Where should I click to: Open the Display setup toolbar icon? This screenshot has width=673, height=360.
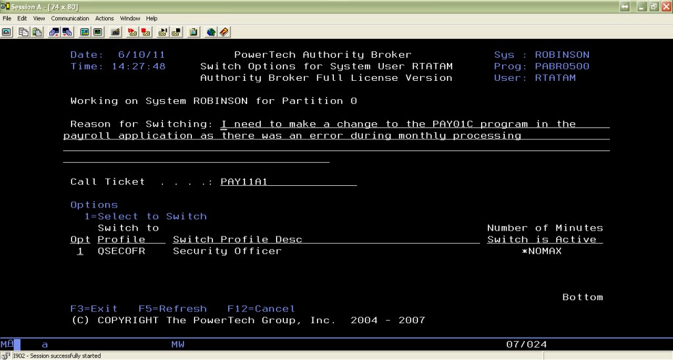tap(85, 32)
